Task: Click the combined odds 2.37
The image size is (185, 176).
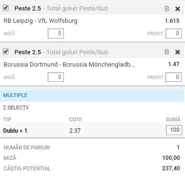Action: [x=75, y=131]
